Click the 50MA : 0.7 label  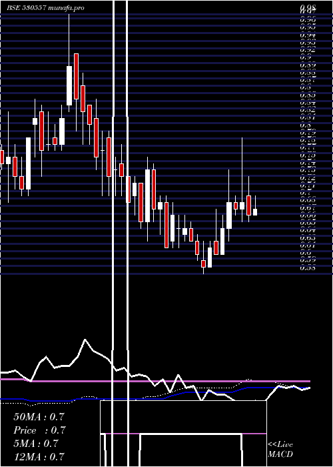point(39,417)
